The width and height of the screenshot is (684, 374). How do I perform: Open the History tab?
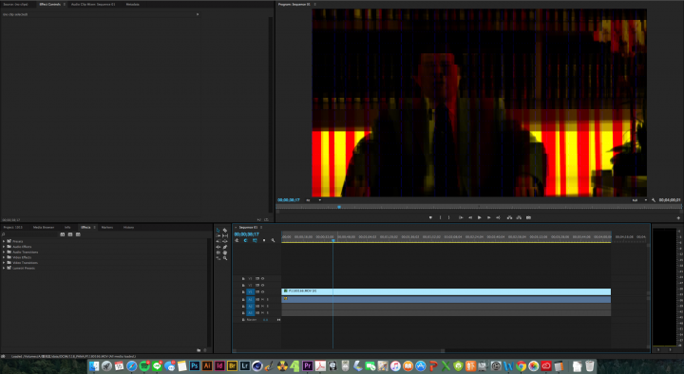(128, 228)
